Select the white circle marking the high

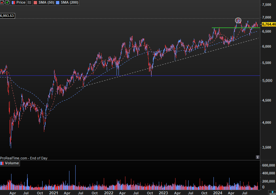(x=238, y=21)
